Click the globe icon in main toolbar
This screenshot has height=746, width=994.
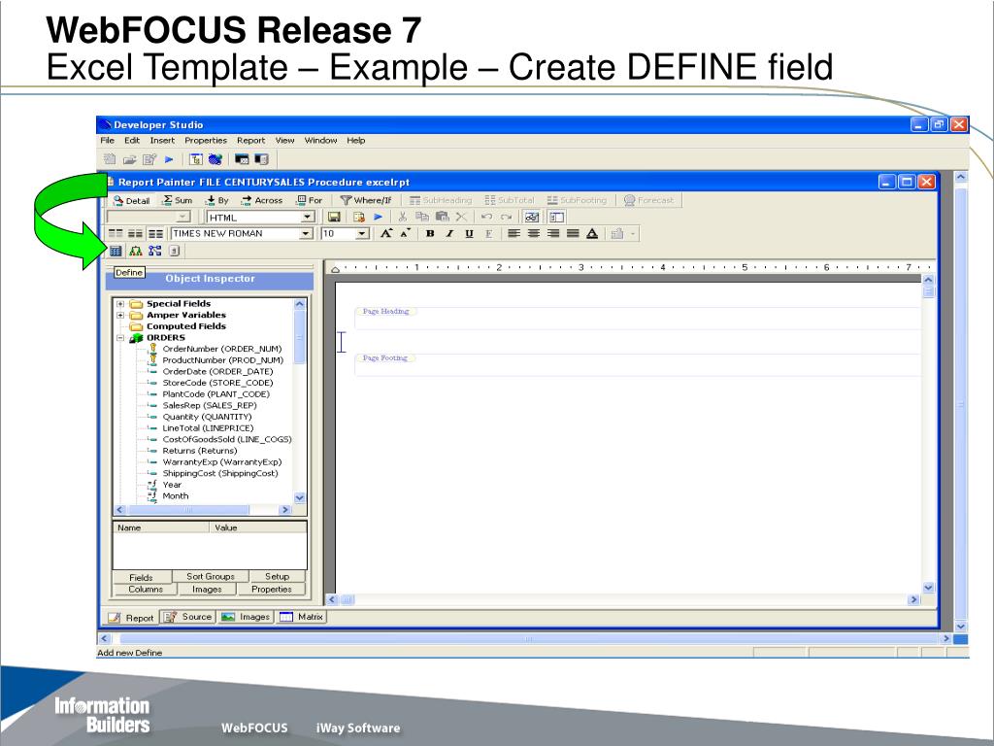tap(215, 159)
